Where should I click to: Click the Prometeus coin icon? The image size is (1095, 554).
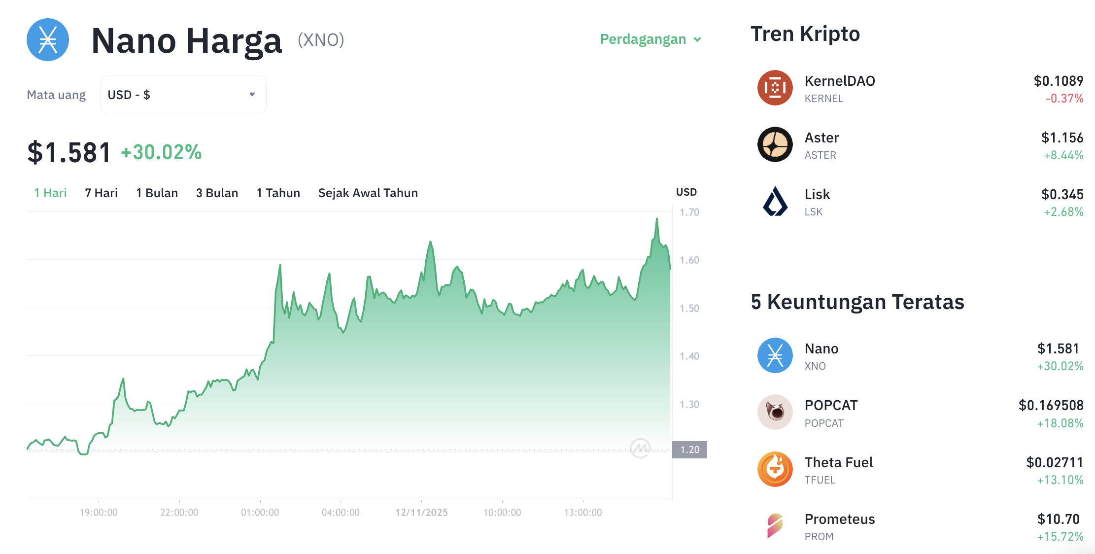click(x=774, y=526)
